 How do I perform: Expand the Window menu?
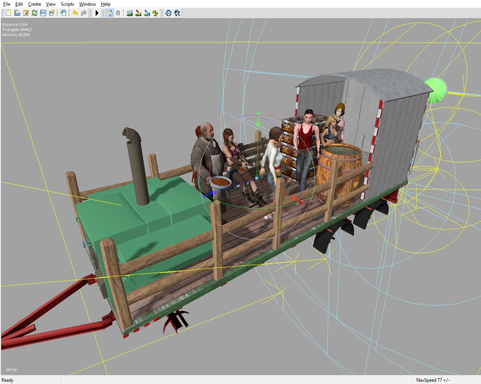(87, 4)
